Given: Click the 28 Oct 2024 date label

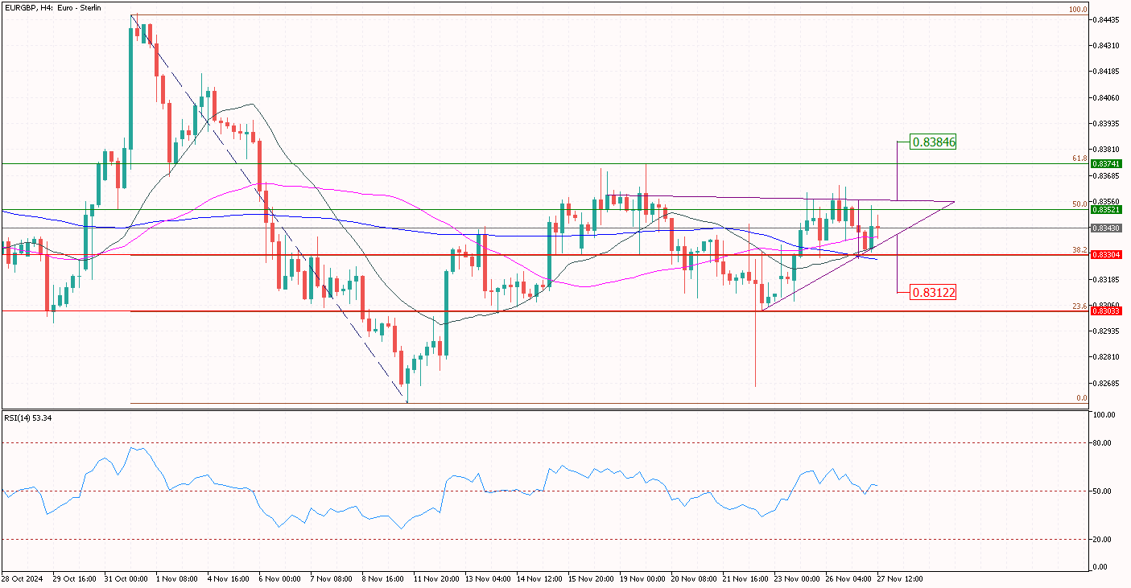Looking at the screenshot, I should tap(22, 578).
